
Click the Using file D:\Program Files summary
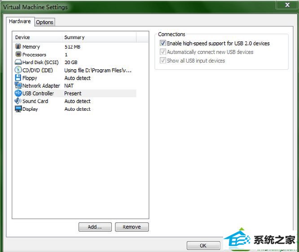98,70
